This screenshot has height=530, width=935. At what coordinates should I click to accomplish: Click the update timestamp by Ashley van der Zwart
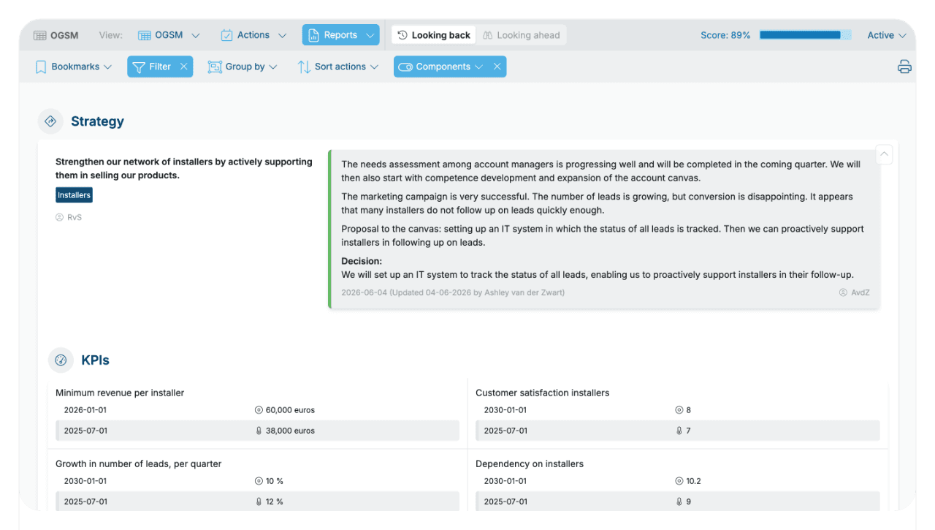453,292
